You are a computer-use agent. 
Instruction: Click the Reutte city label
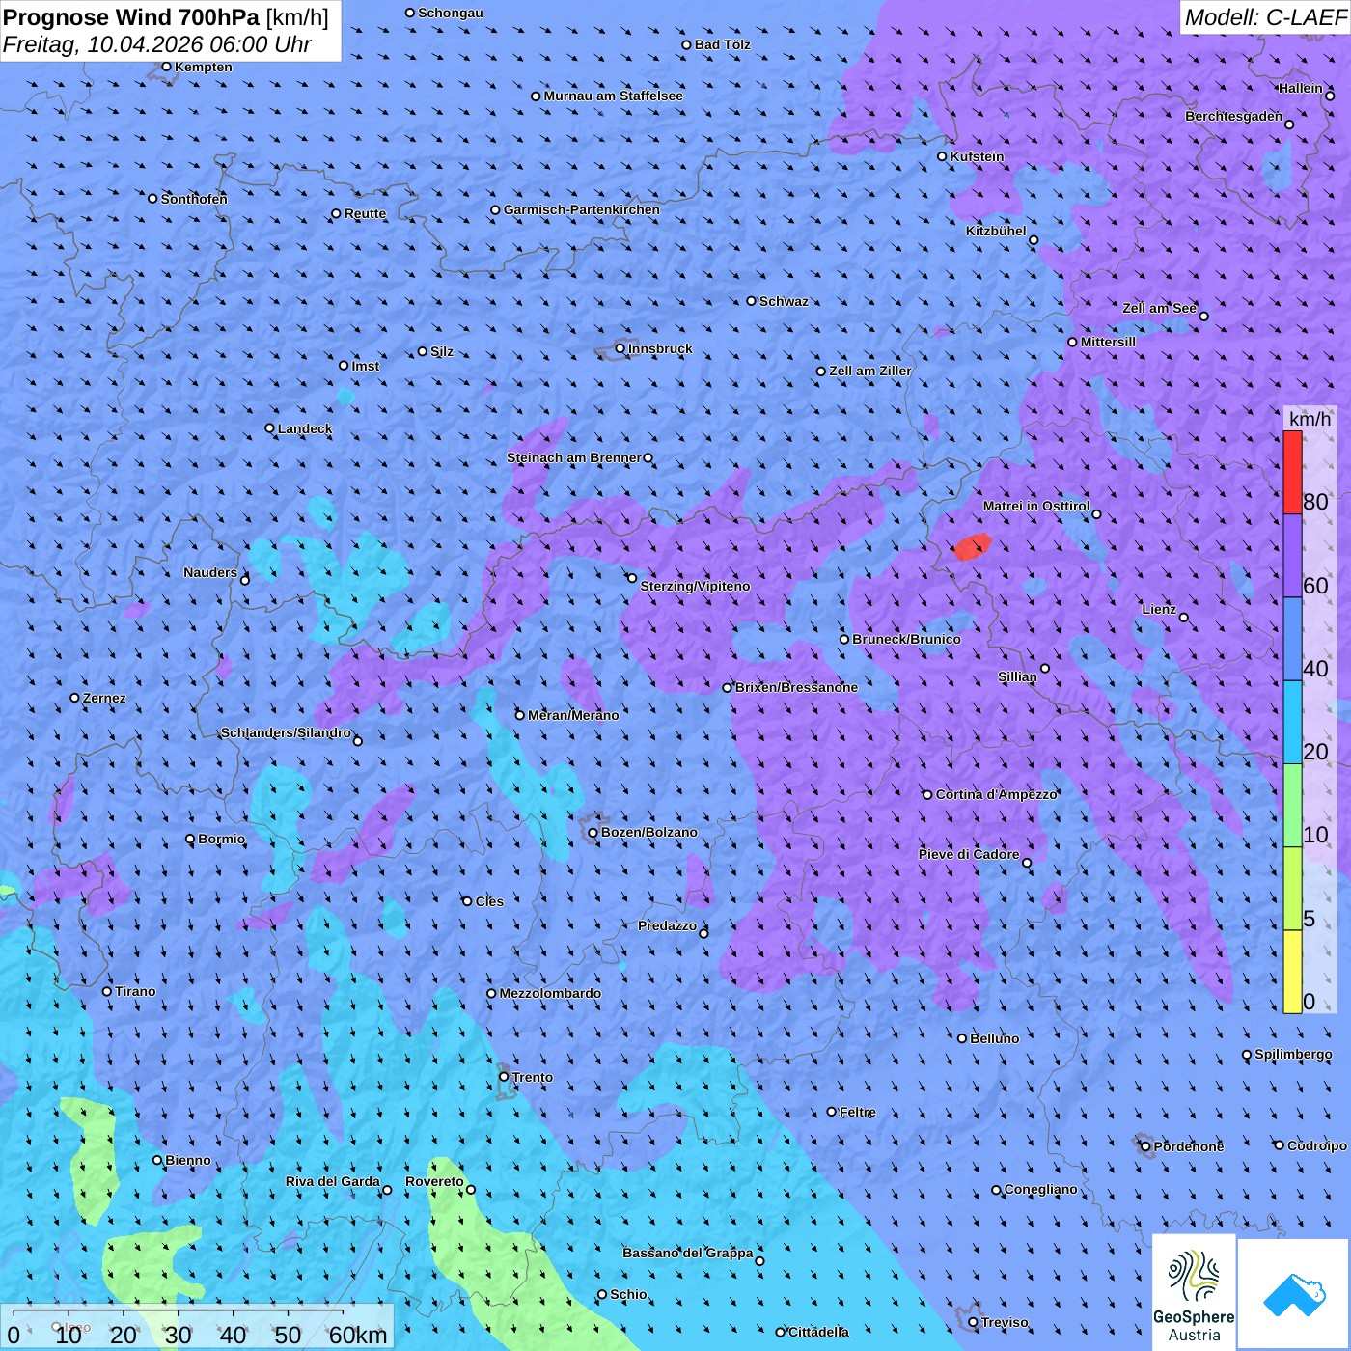[x=365, y=213]
